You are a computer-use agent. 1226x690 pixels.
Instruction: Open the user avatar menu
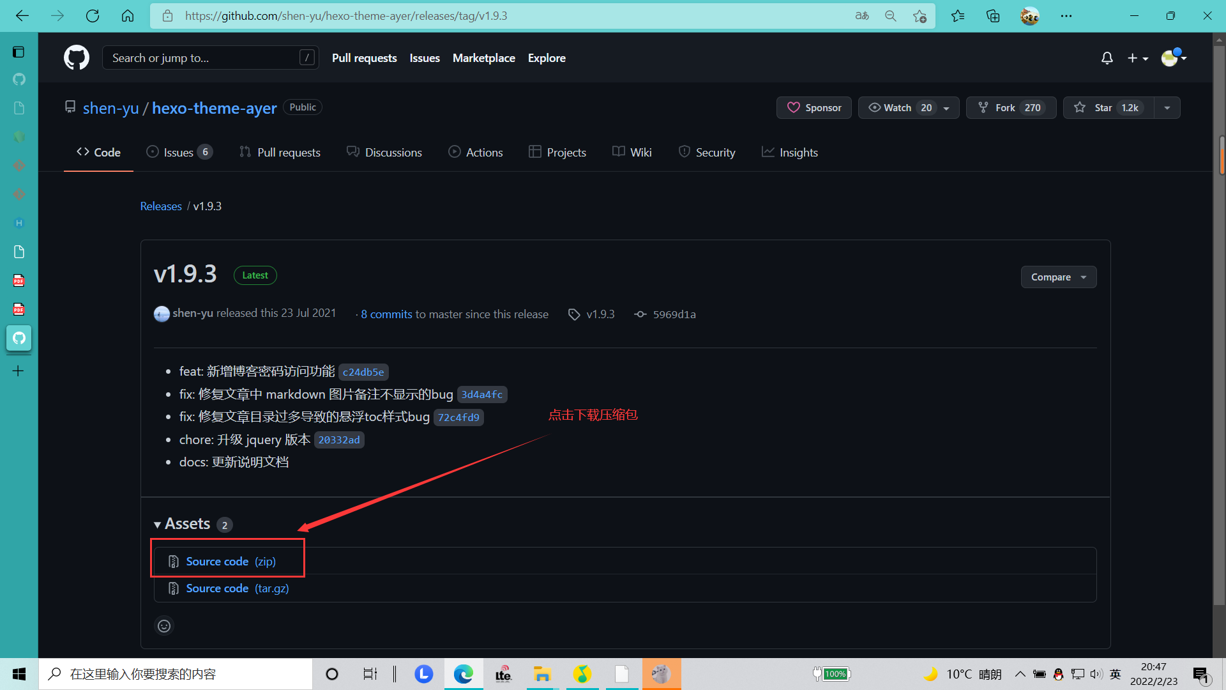pyautogui.click(x=1173, y=57)
